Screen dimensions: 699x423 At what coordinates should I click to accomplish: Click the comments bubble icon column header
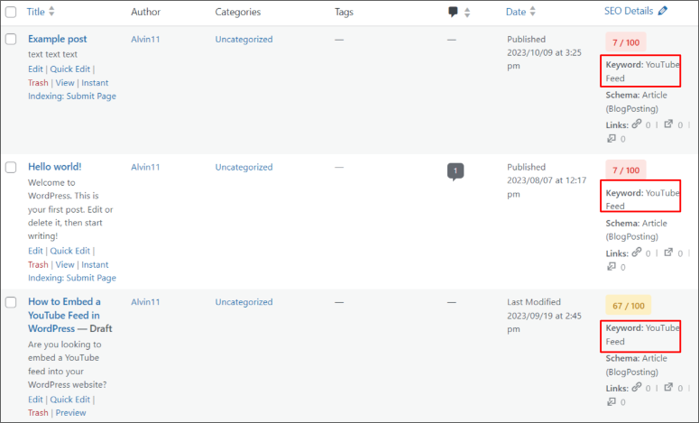tap(453, 12)
